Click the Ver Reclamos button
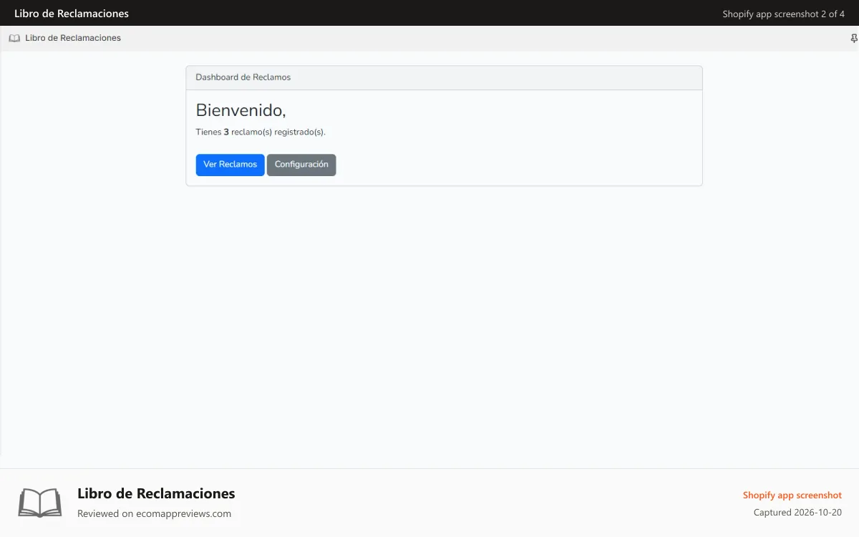 (x=230, y=165)
